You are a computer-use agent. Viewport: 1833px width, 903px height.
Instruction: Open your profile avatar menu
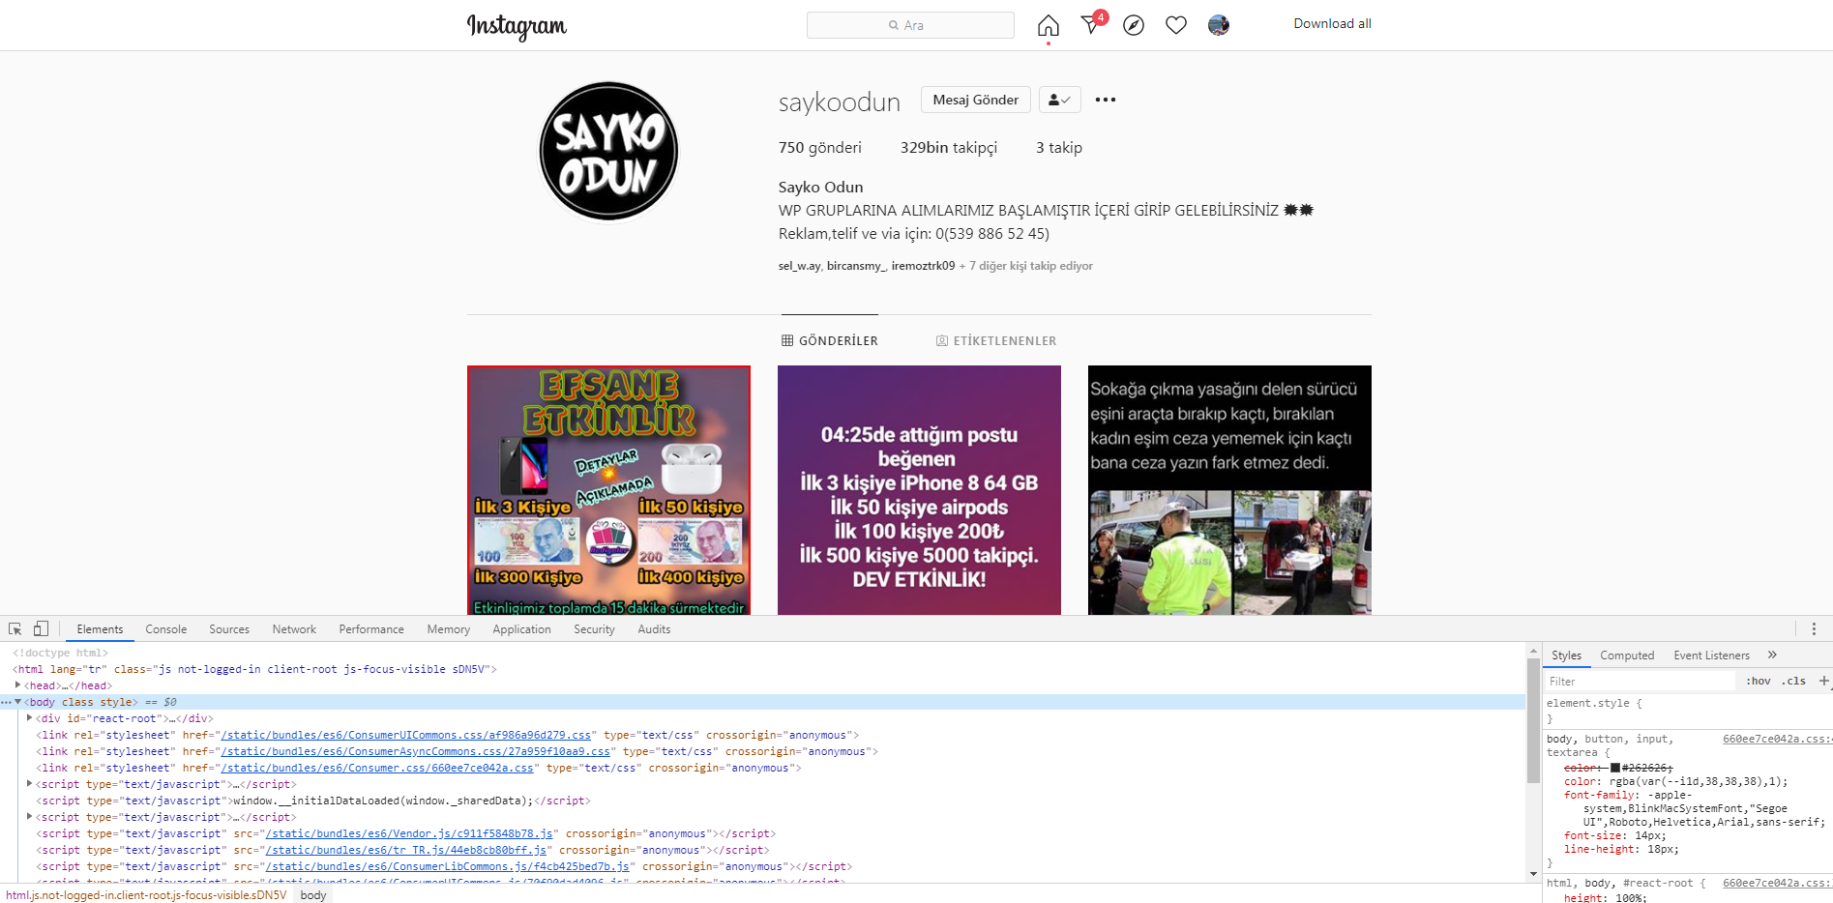(1219, 25)
